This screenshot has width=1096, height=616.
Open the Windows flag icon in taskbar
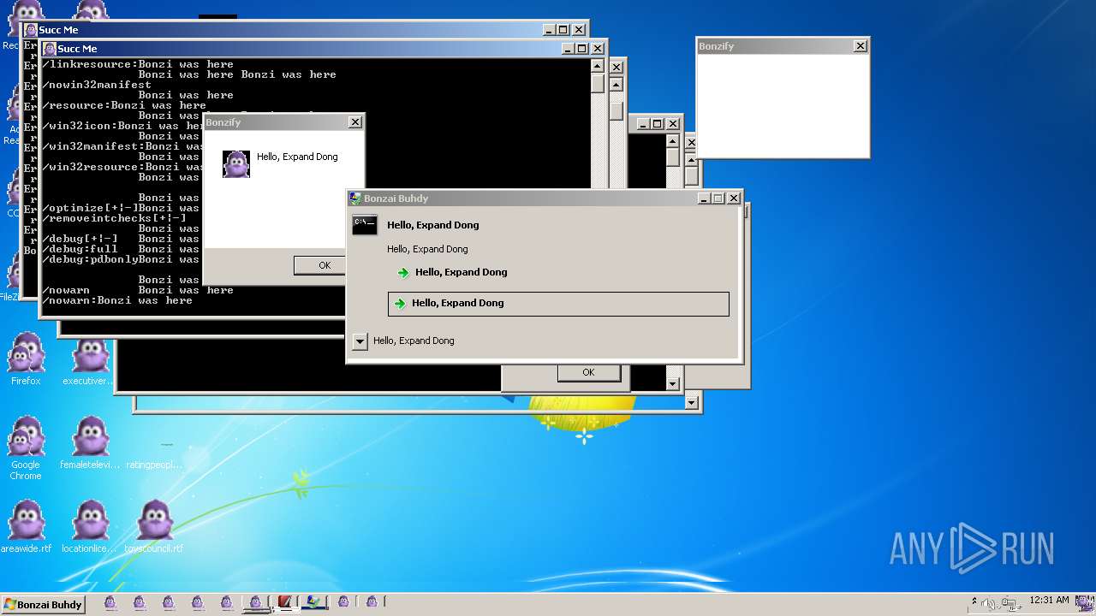(314, 602)
